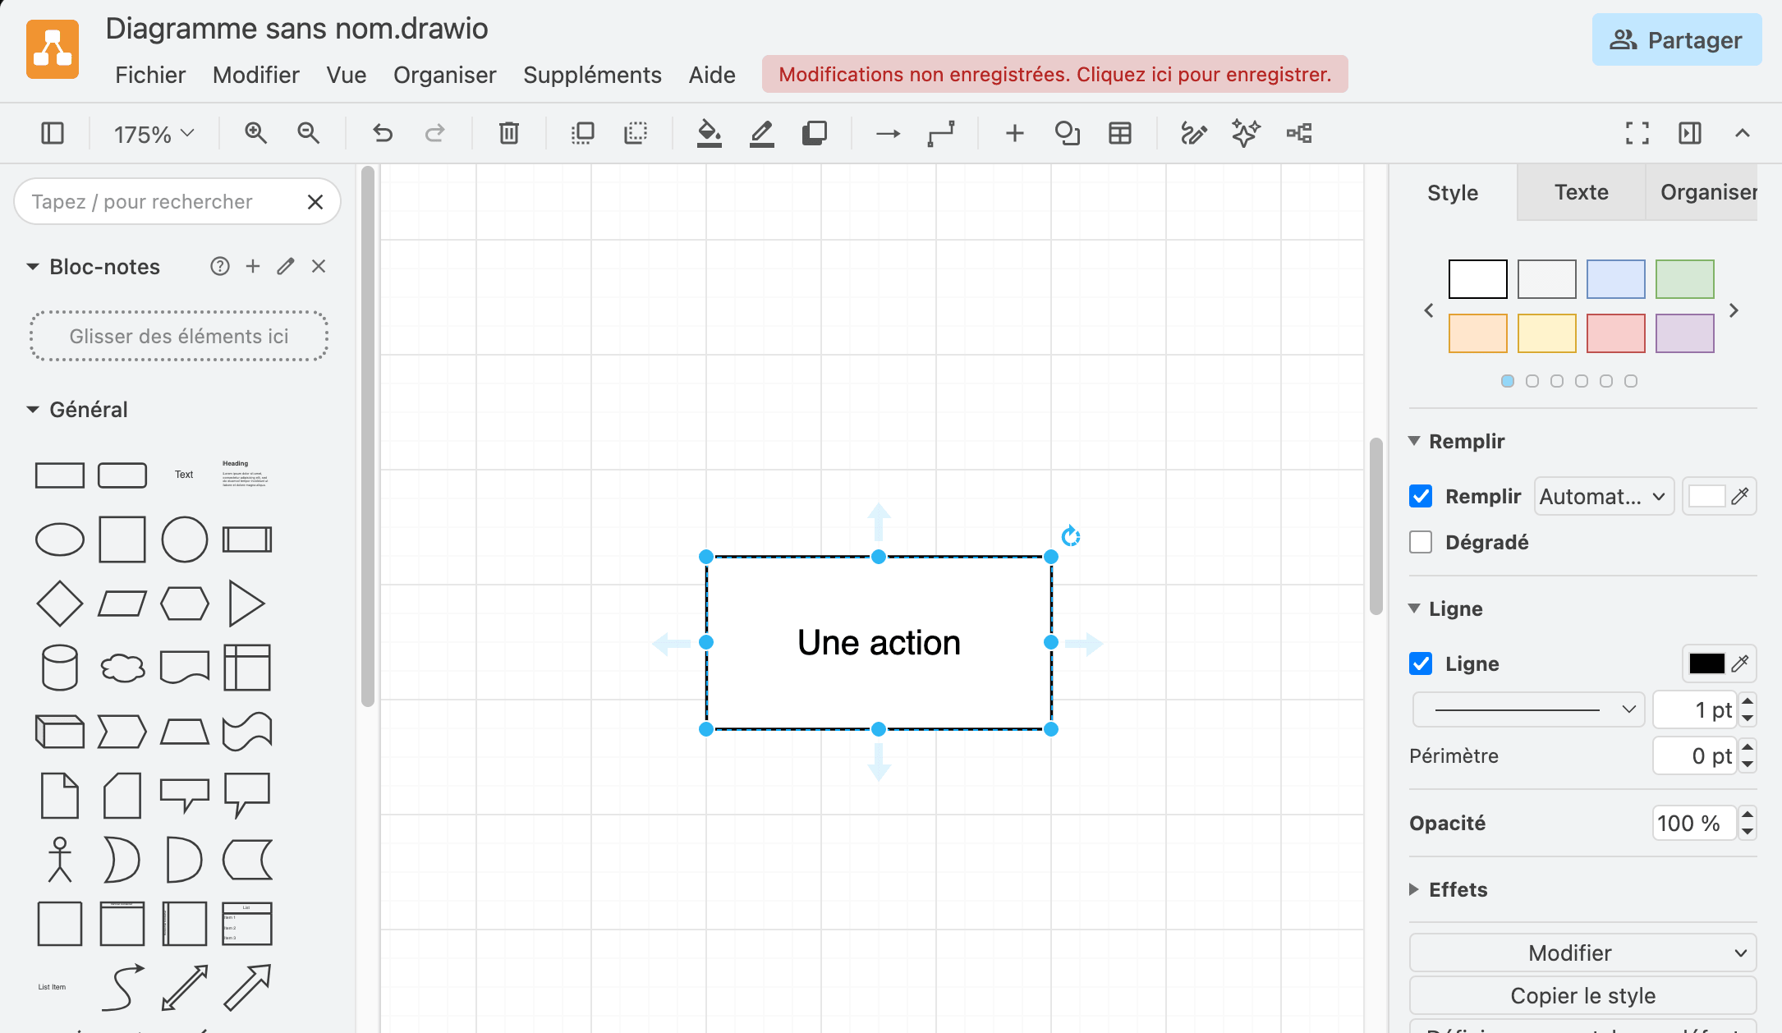Switch to the Texte tab
1782x1033 pixels.
click(x=1581, y=192)
